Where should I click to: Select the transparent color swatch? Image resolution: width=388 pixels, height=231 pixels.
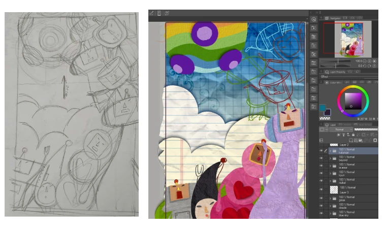point(325,118)
